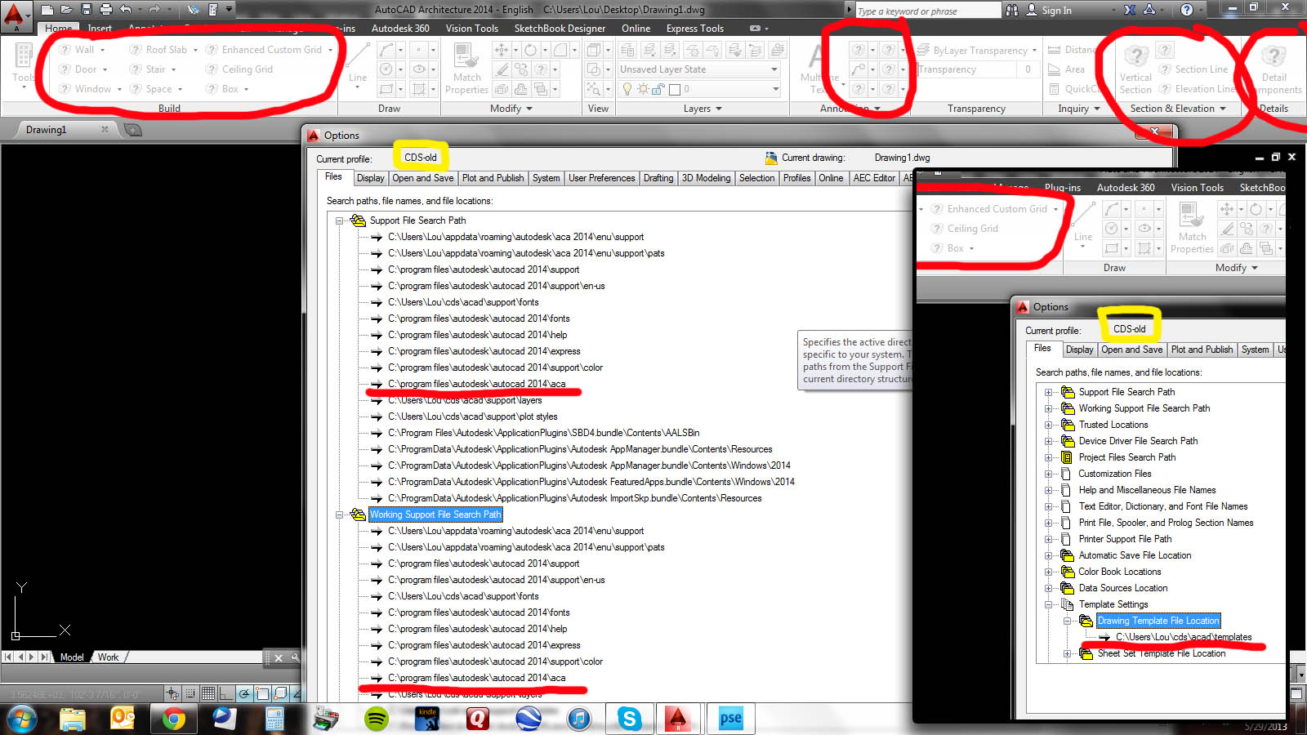Select the Move tool in Modify panel
The width and height of the screenshot is (1307, 735).
[502, 50]
